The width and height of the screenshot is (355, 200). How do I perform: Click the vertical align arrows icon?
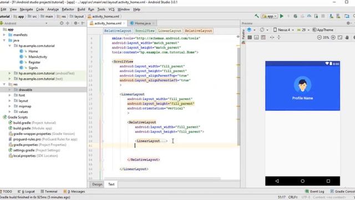(x=278, y=37)
